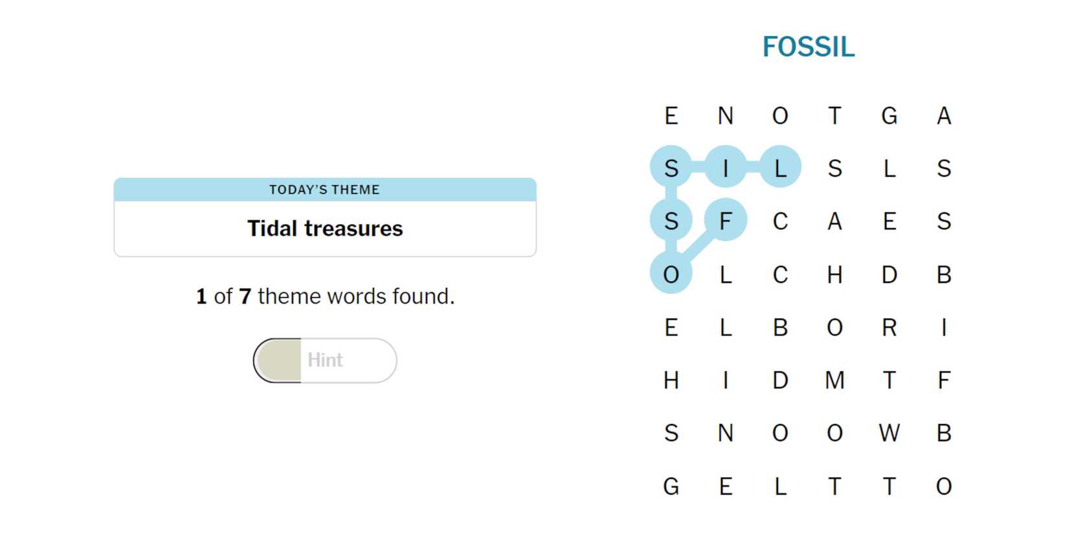Viewport: 1068px width, 534px height.
Task: Select the highlighted letter O
Action: pyautogui.click(x=671, y=274)
